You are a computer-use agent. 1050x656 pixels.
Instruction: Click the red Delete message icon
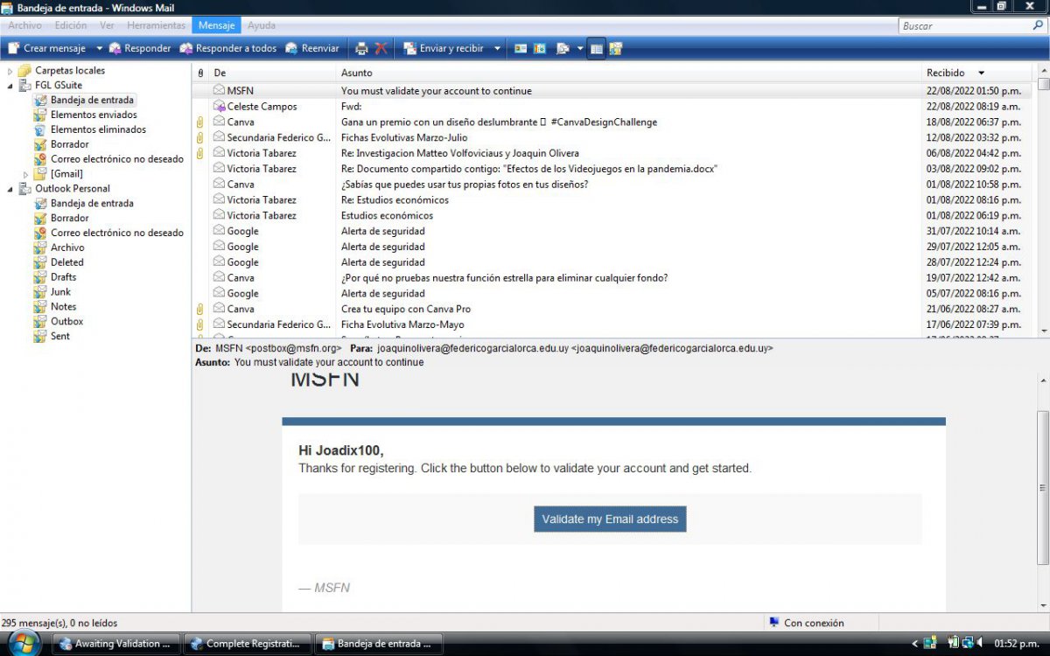381,48
